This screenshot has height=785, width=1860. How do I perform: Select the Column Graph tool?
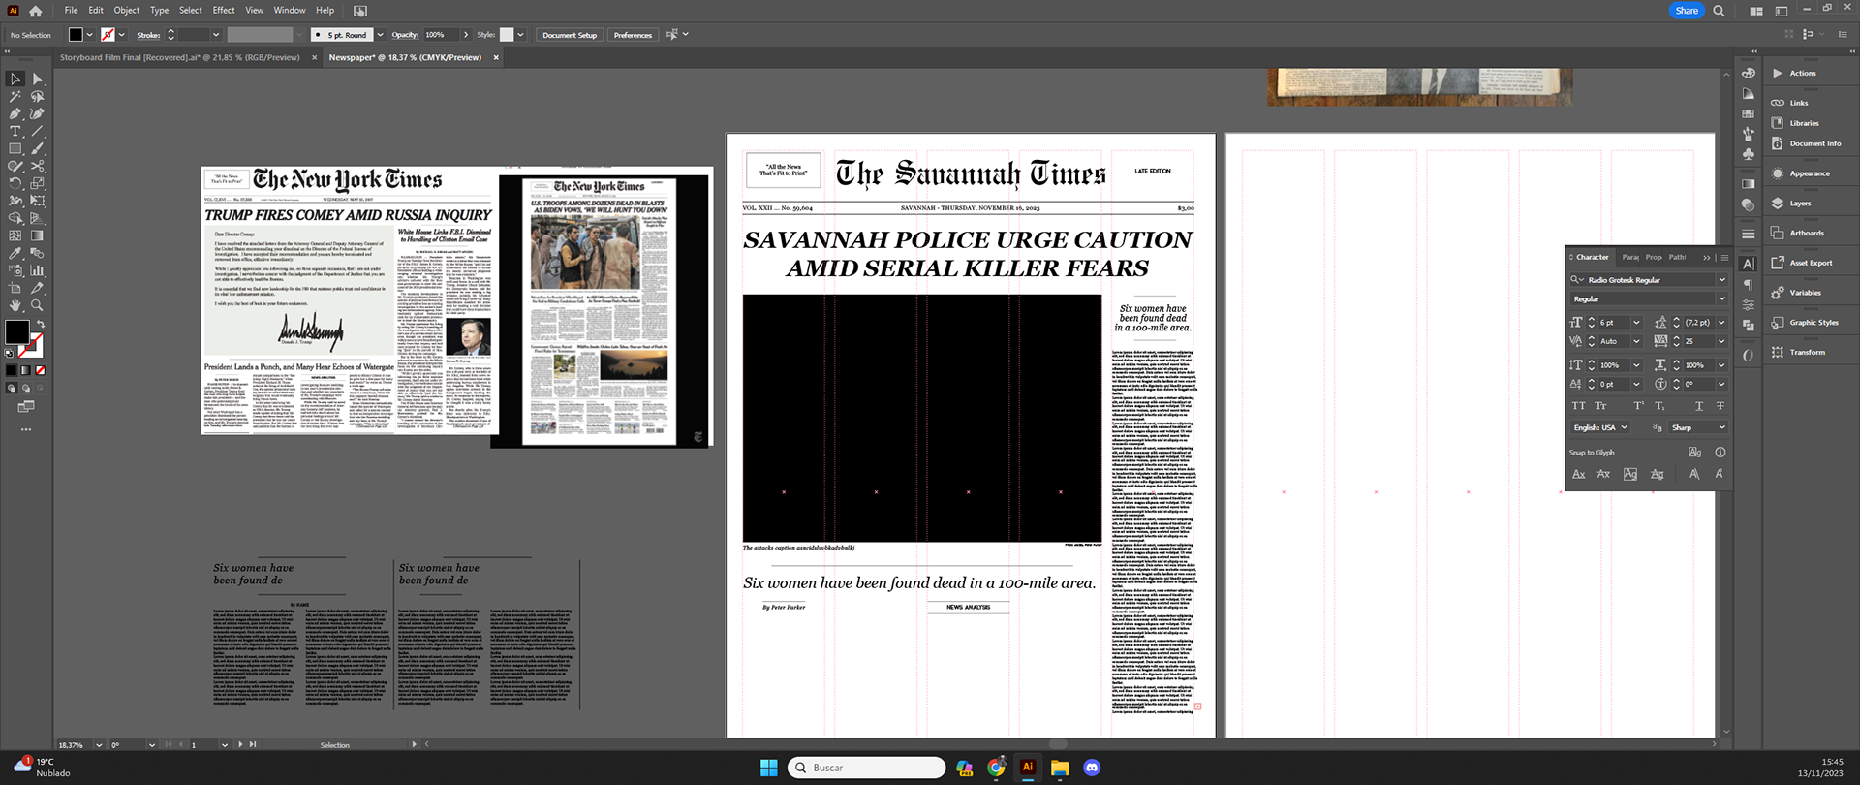(x=38, y=270)
